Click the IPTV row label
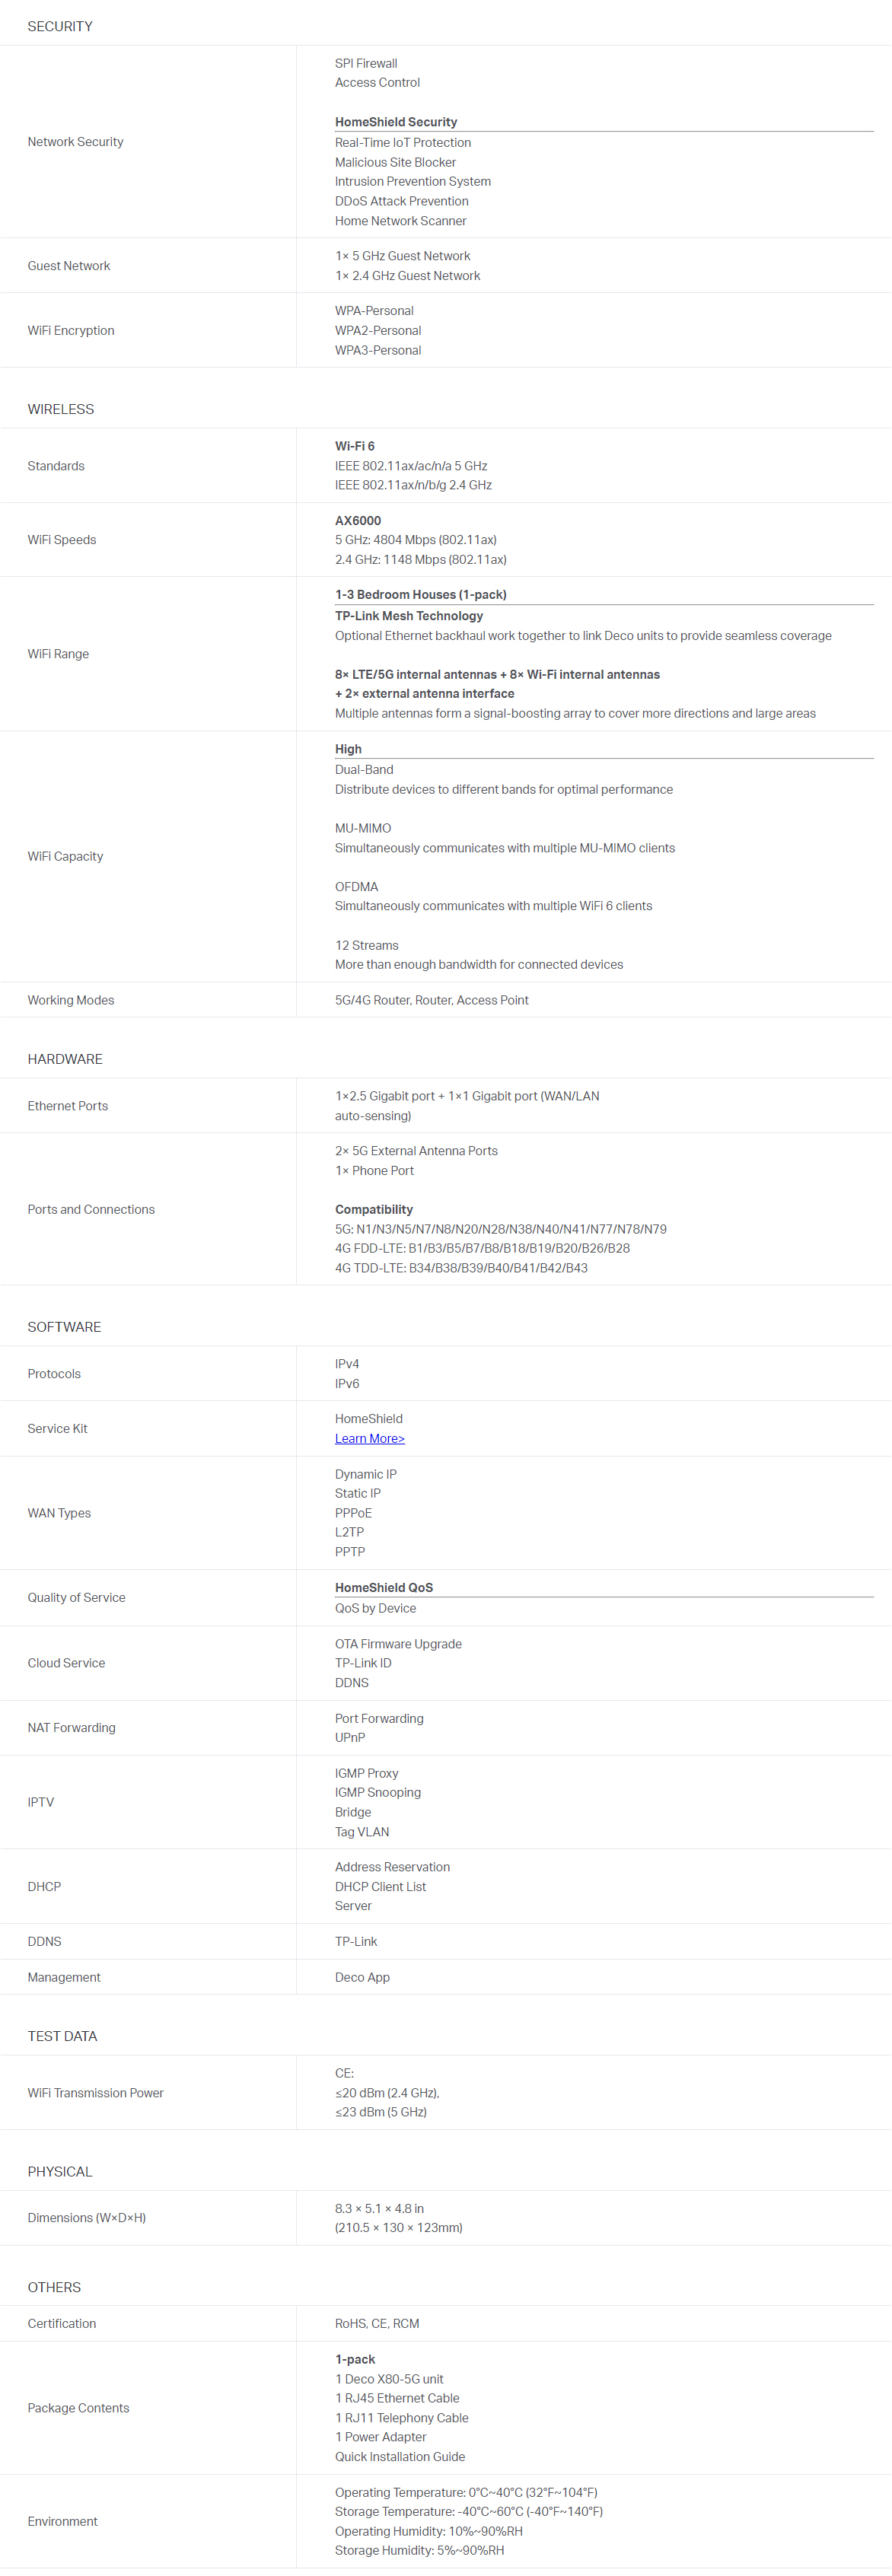Screen dimensions: 892x2576 (x=41, y=1802)
